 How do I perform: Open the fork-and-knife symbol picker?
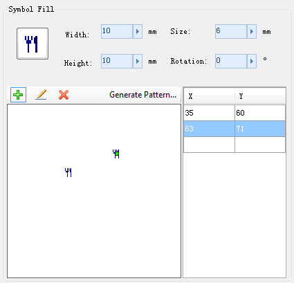click(33, 44)
